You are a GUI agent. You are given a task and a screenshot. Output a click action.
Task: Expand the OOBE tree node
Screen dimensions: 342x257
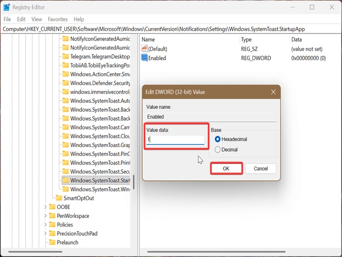(45, 207)
